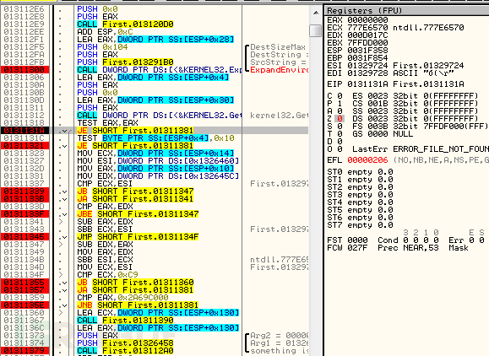Select the current EIP row address 0131131A
The width and height of the screenshot is (489, 356).
[x=24, y=131]
